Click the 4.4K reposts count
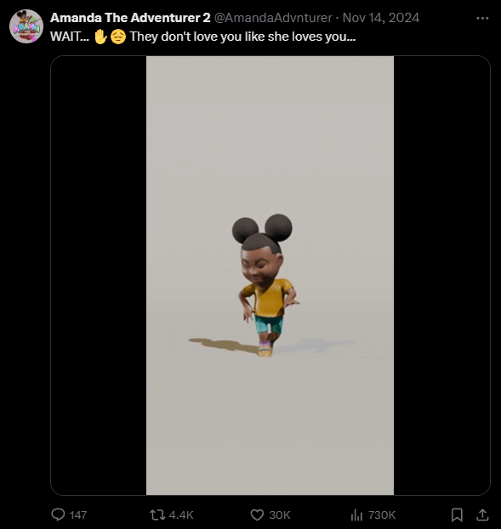Viewport: 501px width, 529px height. (181, 515)
